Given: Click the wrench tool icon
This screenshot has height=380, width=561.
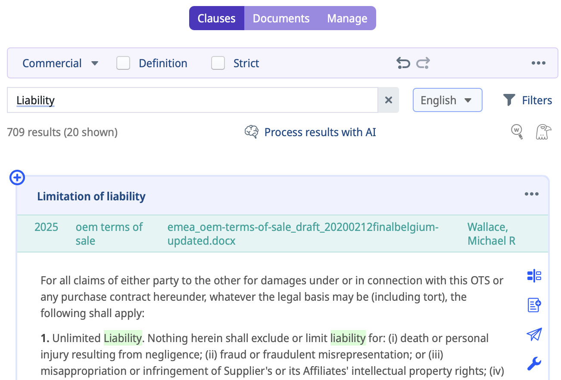Looking at the screenshot, I should point(534,364).
